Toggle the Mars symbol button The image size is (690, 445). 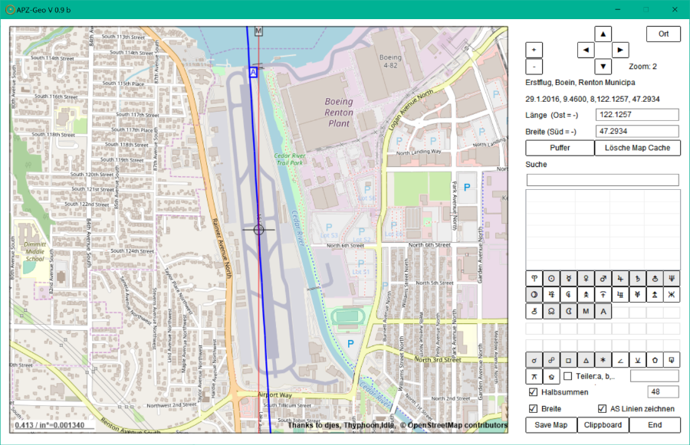point(603,278)
